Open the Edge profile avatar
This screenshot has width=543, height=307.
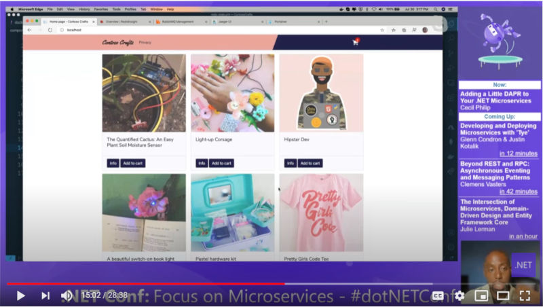pyautogui.click(x=425, y=30)
